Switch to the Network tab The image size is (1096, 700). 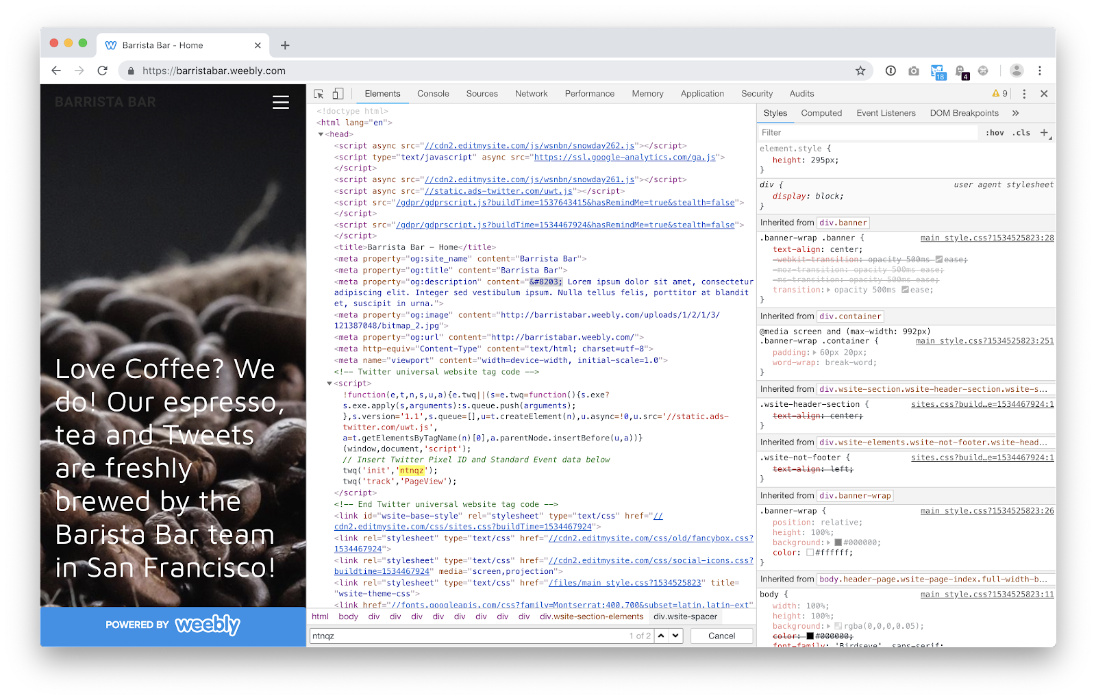coord(532,94)
